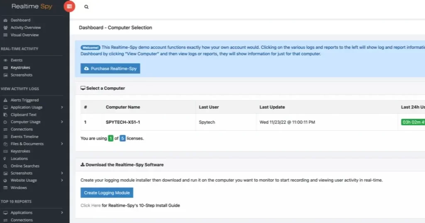
Task: Click the Dashboard sidebar icon
Action: coord(5,20)
